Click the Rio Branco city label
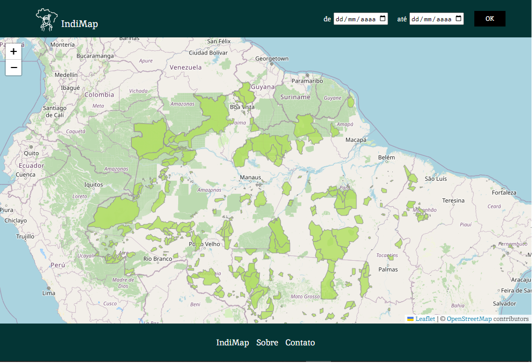The height and width of the screenshot is (363, 532). click(x=158, y=259)
